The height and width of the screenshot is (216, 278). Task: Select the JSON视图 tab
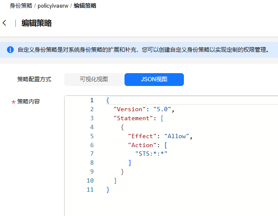[x=154, y=79]
